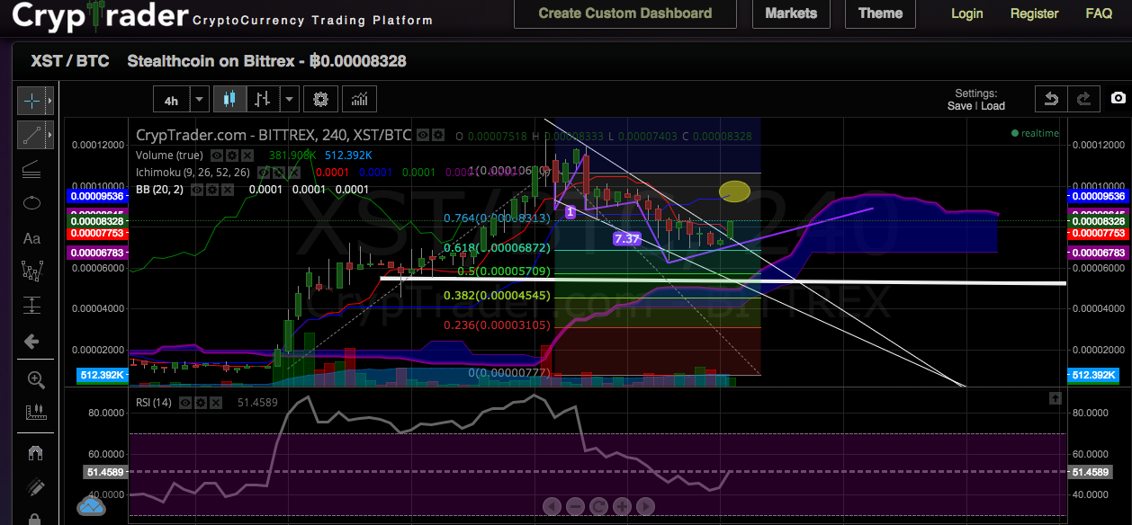Remove the Ichimoku indicator
The height and width of the screenshot is (525, 1132).
pyautogui.click(x=293, y=172)
